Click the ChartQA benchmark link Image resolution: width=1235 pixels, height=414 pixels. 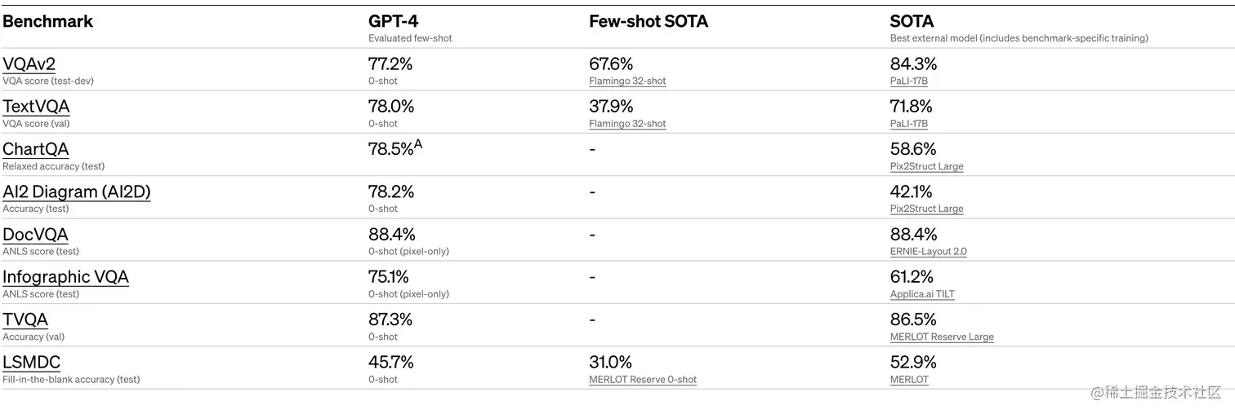(36, 149)
